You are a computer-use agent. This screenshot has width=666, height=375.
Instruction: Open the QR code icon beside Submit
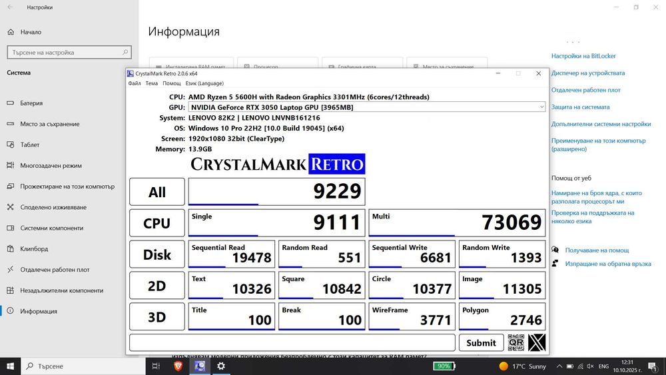pos(516,342)
